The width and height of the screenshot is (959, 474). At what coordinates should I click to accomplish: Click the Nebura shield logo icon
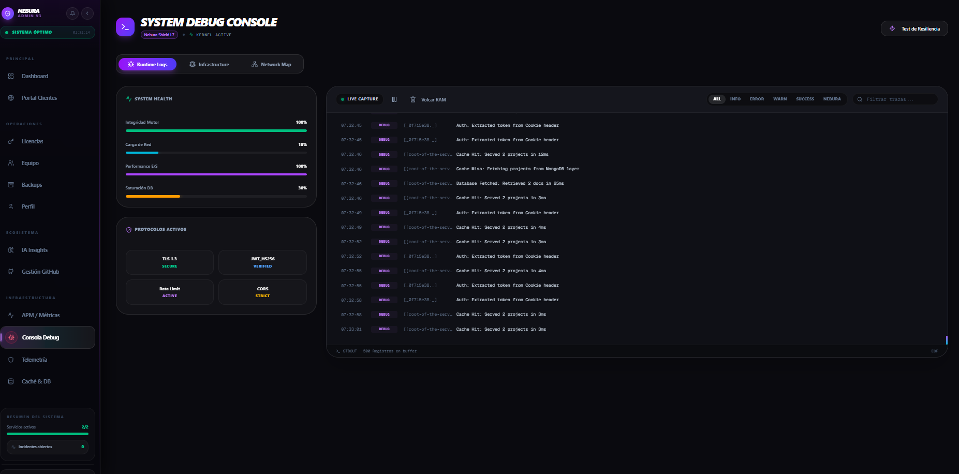point(8,13)
